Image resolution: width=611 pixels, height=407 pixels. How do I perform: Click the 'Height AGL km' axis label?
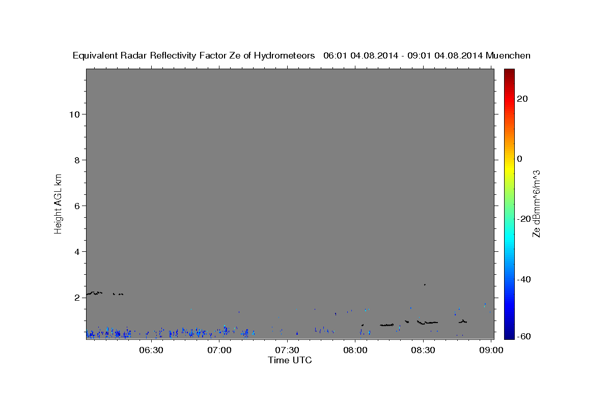click(59, 203)
